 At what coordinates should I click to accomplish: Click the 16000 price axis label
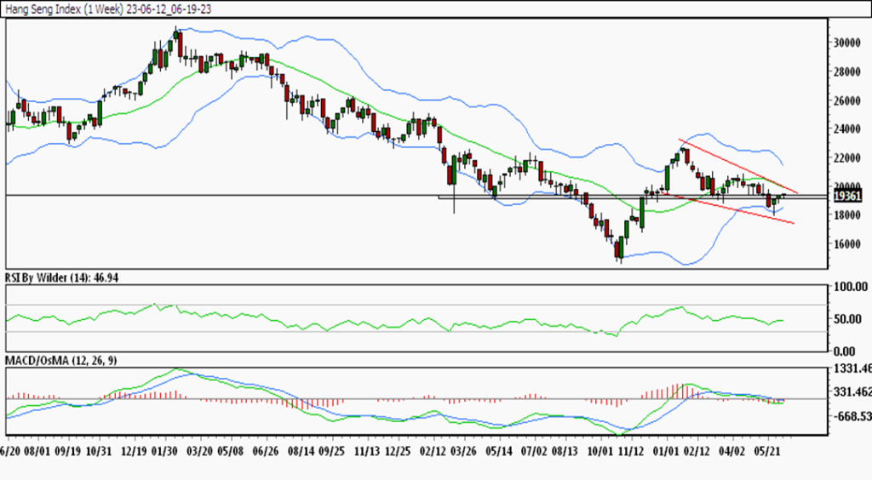point(847,244)
